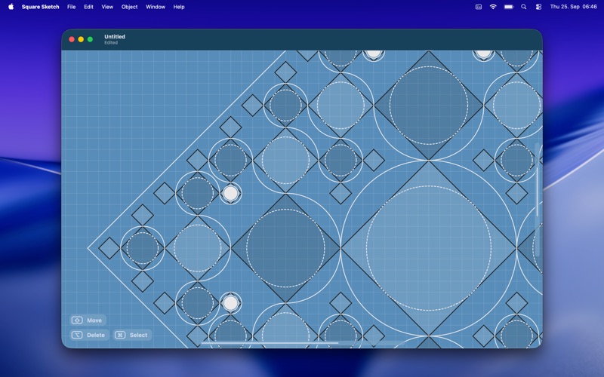The width and height of the screenshot is (604, 377).
Task: Open the Wi-Fi status menu
Action: (x=493, y=7)
